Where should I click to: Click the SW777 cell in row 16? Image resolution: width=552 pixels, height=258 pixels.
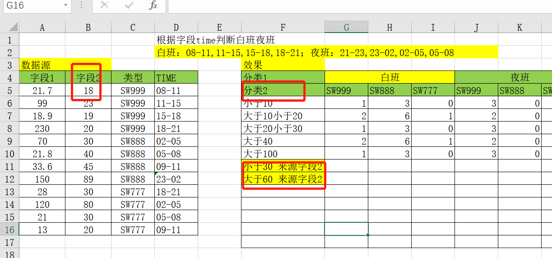coord(133,230)
